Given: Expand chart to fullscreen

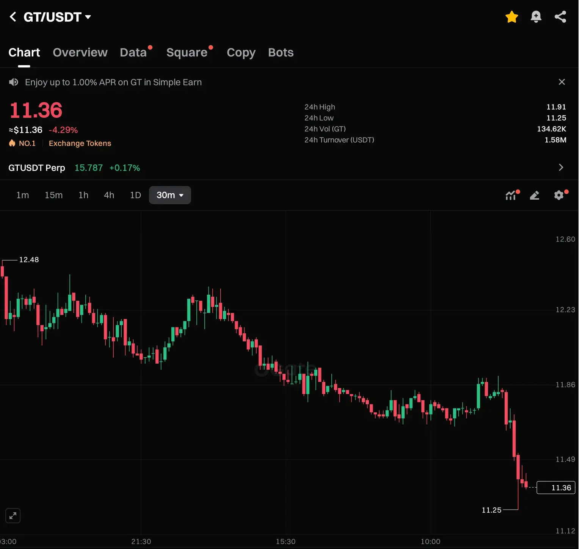Looking at the screenshot, I should pos(13,516).
